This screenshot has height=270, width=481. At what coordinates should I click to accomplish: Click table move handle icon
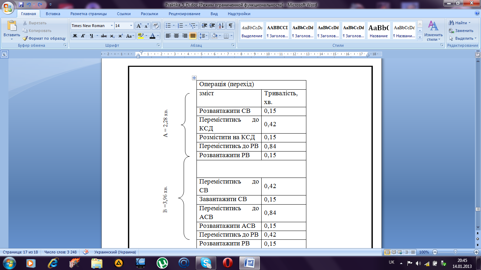[194, 78]
